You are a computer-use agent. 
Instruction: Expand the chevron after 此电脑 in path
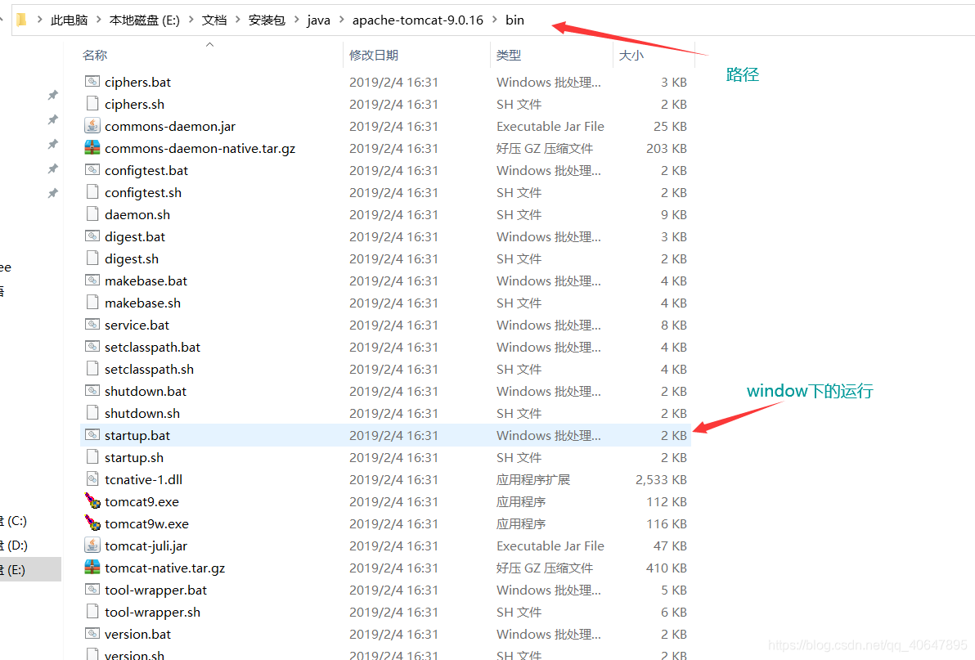pos(98,20)
